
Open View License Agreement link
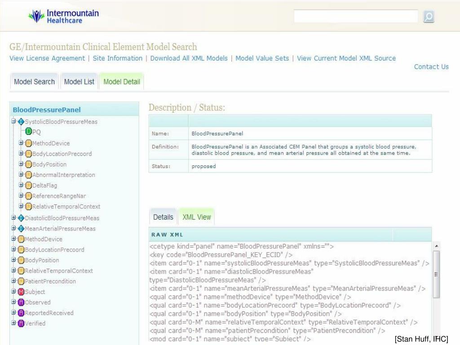click(47, 58)
